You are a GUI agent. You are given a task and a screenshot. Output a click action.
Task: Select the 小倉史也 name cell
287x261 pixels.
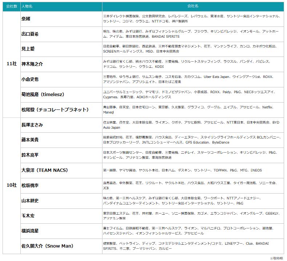31,79
